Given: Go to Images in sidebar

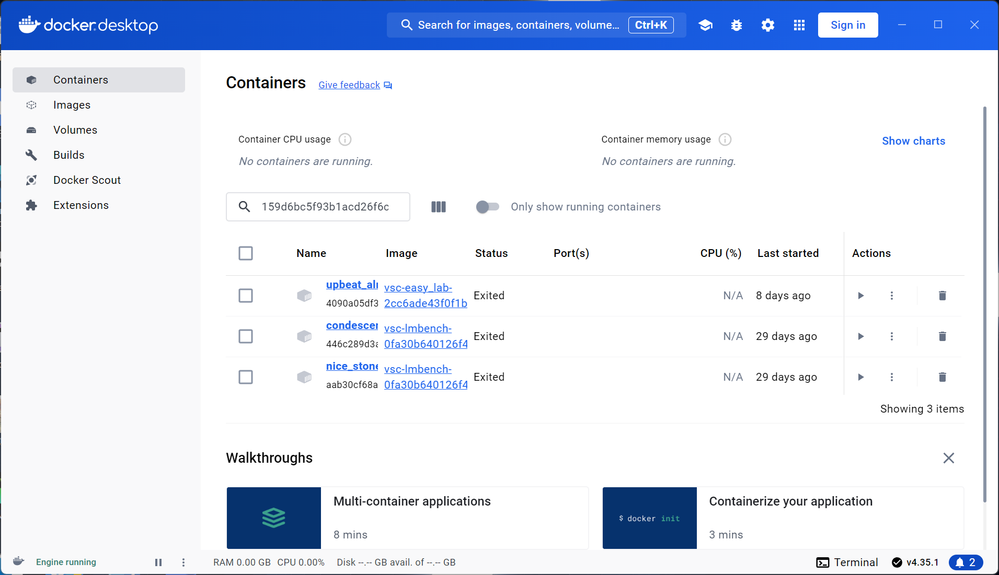Looking at the screenshot, I should [99, 105].
